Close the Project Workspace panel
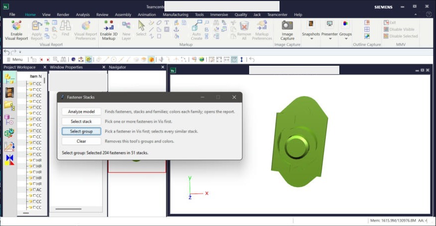 coord(45,67)
